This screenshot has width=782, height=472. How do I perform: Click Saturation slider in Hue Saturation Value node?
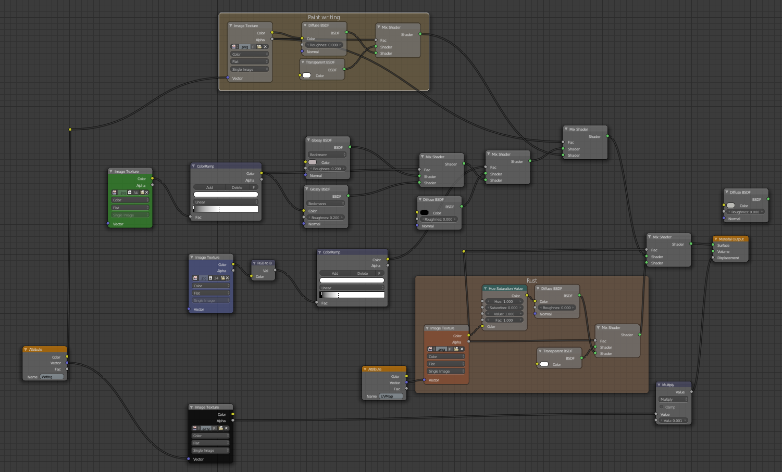[504, 308]
